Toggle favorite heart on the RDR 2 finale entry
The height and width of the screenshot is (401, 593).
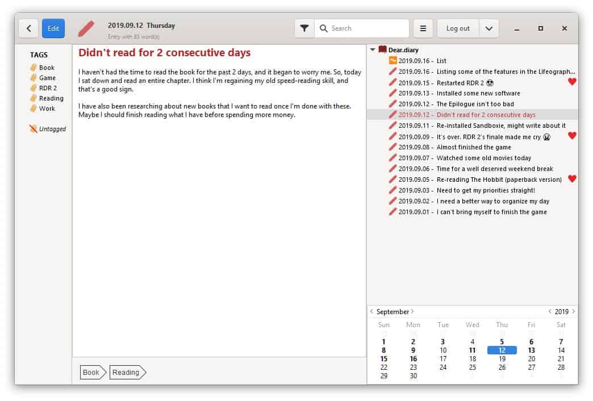point(571,136)
